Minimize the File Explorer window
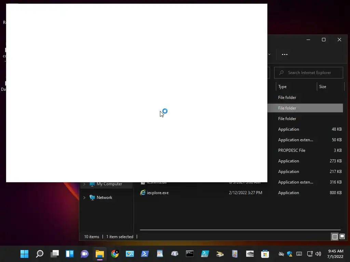Viewport: 350px width, 262px height. (308, 40)
